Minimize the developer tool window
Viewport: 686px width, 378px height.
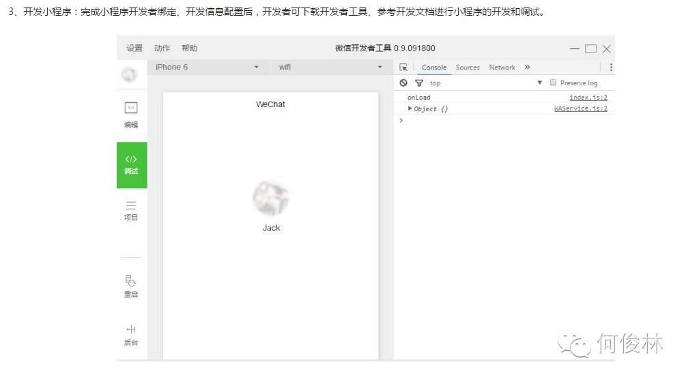pos(575,48)
